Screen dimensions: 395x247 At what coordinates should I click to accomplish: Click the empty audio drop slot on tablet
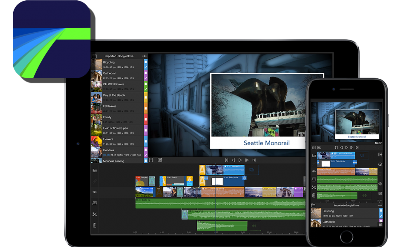[x=254, y=225]
